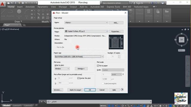The height and width of the screenshot is (107, 191).
Task: Open the Express Tools ribbon tab
Action: click(x=113, y=7)
